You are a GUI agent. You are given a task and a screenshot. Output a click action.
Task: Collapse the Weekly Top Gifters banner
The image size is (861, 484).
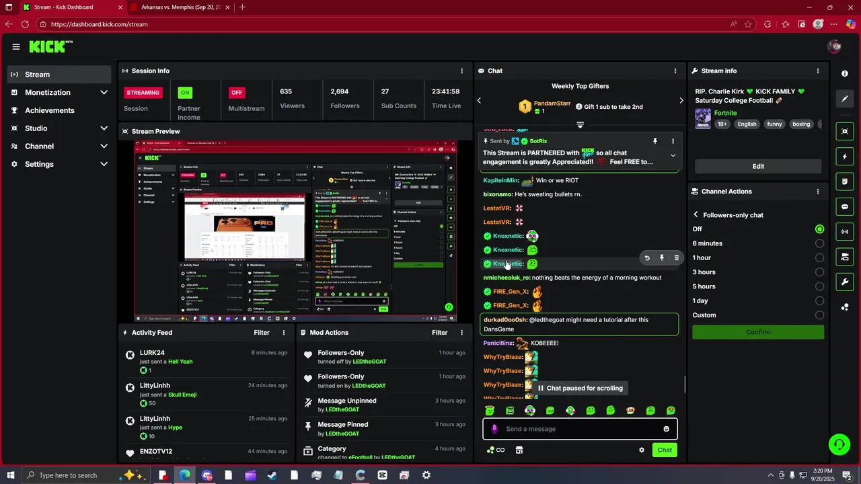[x=580, y=125]
